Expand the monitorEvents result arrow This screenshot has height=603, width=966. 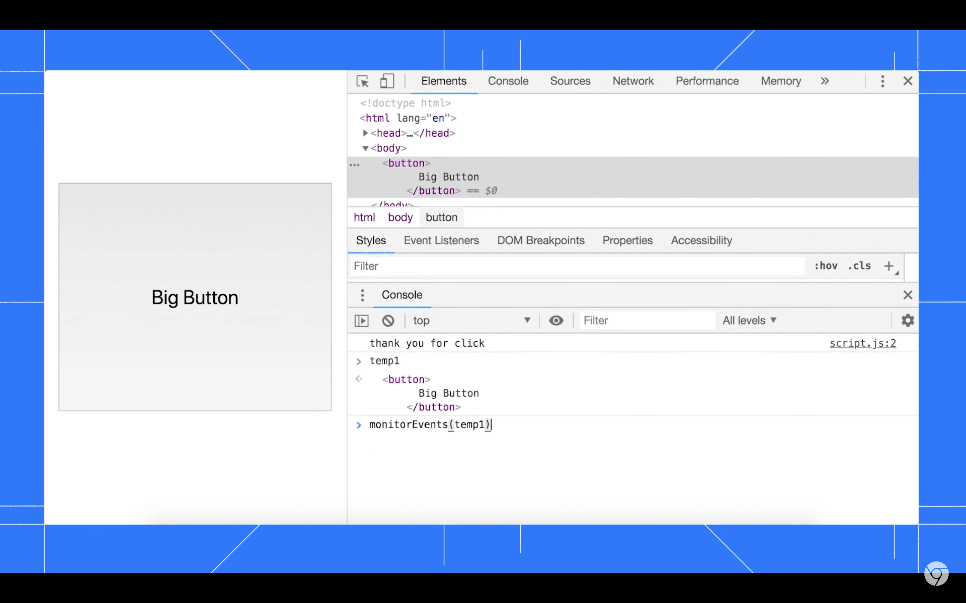(x=358, y=424)
